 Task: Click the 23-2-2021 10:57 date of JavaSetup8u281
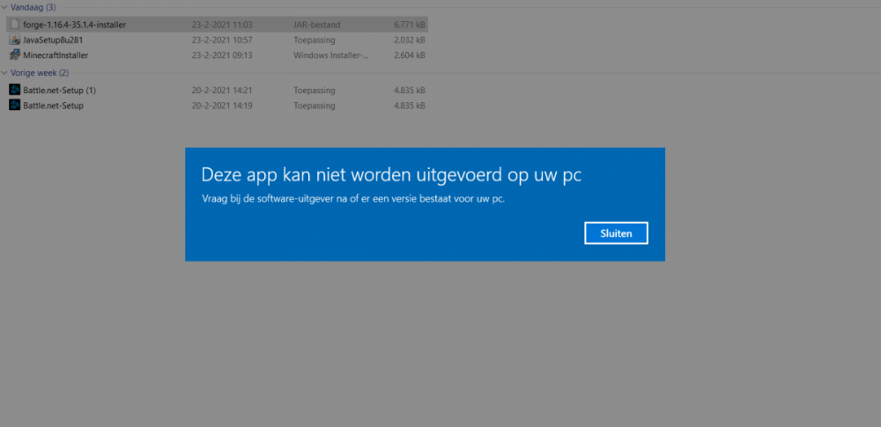(x=222, y=40)
